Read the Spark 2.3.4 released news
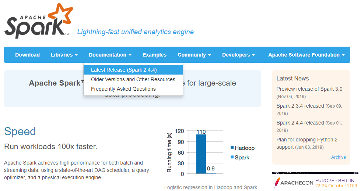 tap(300, 106)
